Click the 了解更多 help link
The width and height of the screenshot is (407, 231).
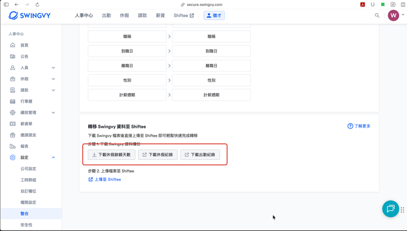(x=359, y=126)
